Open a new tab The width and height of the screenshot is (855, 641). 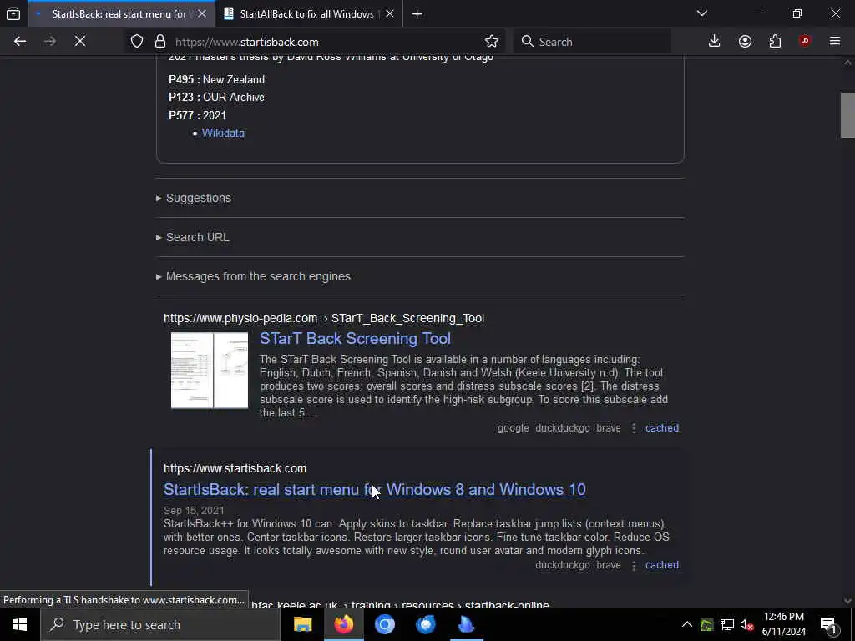coord(417,14)
